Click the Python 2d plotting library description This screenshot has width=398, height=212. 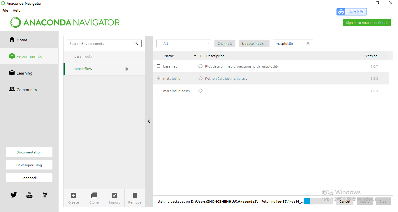[226, 79]
